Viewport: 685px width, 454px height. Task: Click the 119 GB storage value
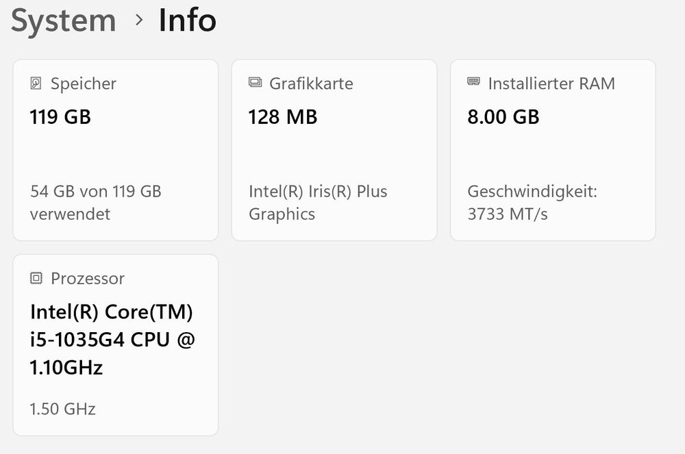(60, 117)
